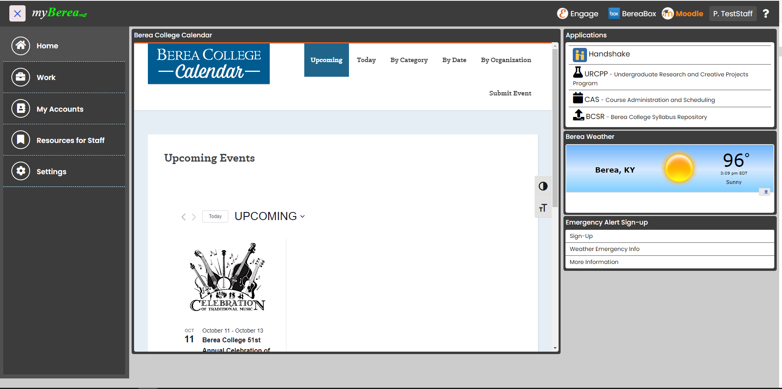Close the sidebar with the X icon
The width and height of the screenshot is (782, 389).
point(17,14)
